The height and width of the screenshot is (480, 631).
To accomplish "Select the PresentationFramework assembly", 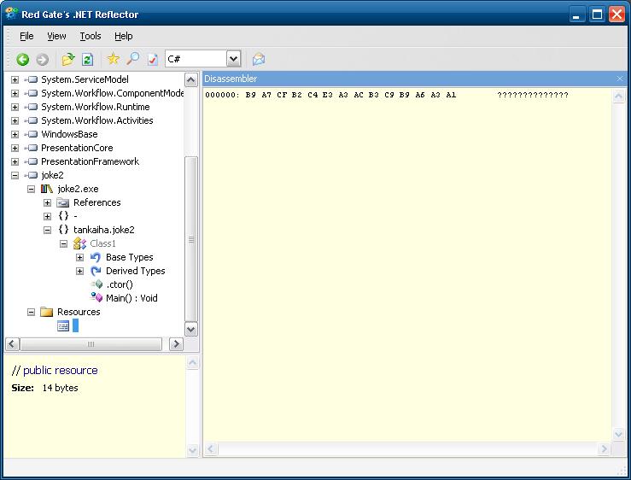I will (x=91, y=162).
